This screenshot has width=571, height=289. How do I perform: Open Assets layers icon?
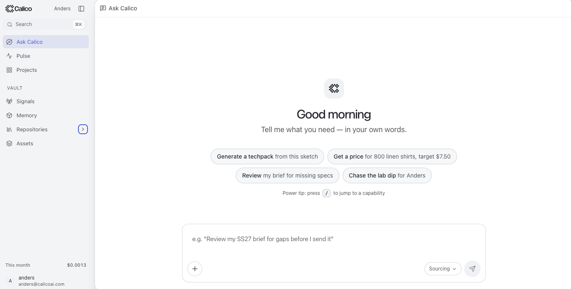9,143
